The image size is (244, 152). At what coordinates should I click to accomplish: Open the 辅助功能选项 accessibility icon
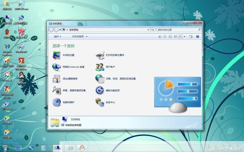pos(100,91)
